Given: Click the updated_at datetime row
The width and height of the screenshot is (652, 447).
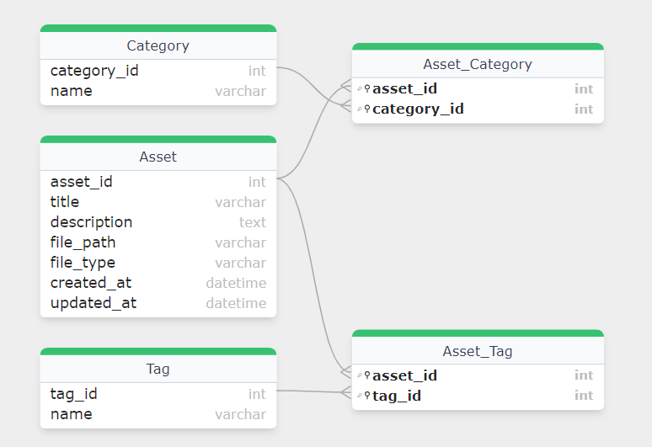Looking at the screenshot, I should (158, 303).
